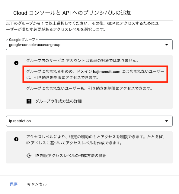Click the IP restriction access level diamond icon
Viewport: 179px width, 194px height.
pyautogui.click(x=29, y=156)
